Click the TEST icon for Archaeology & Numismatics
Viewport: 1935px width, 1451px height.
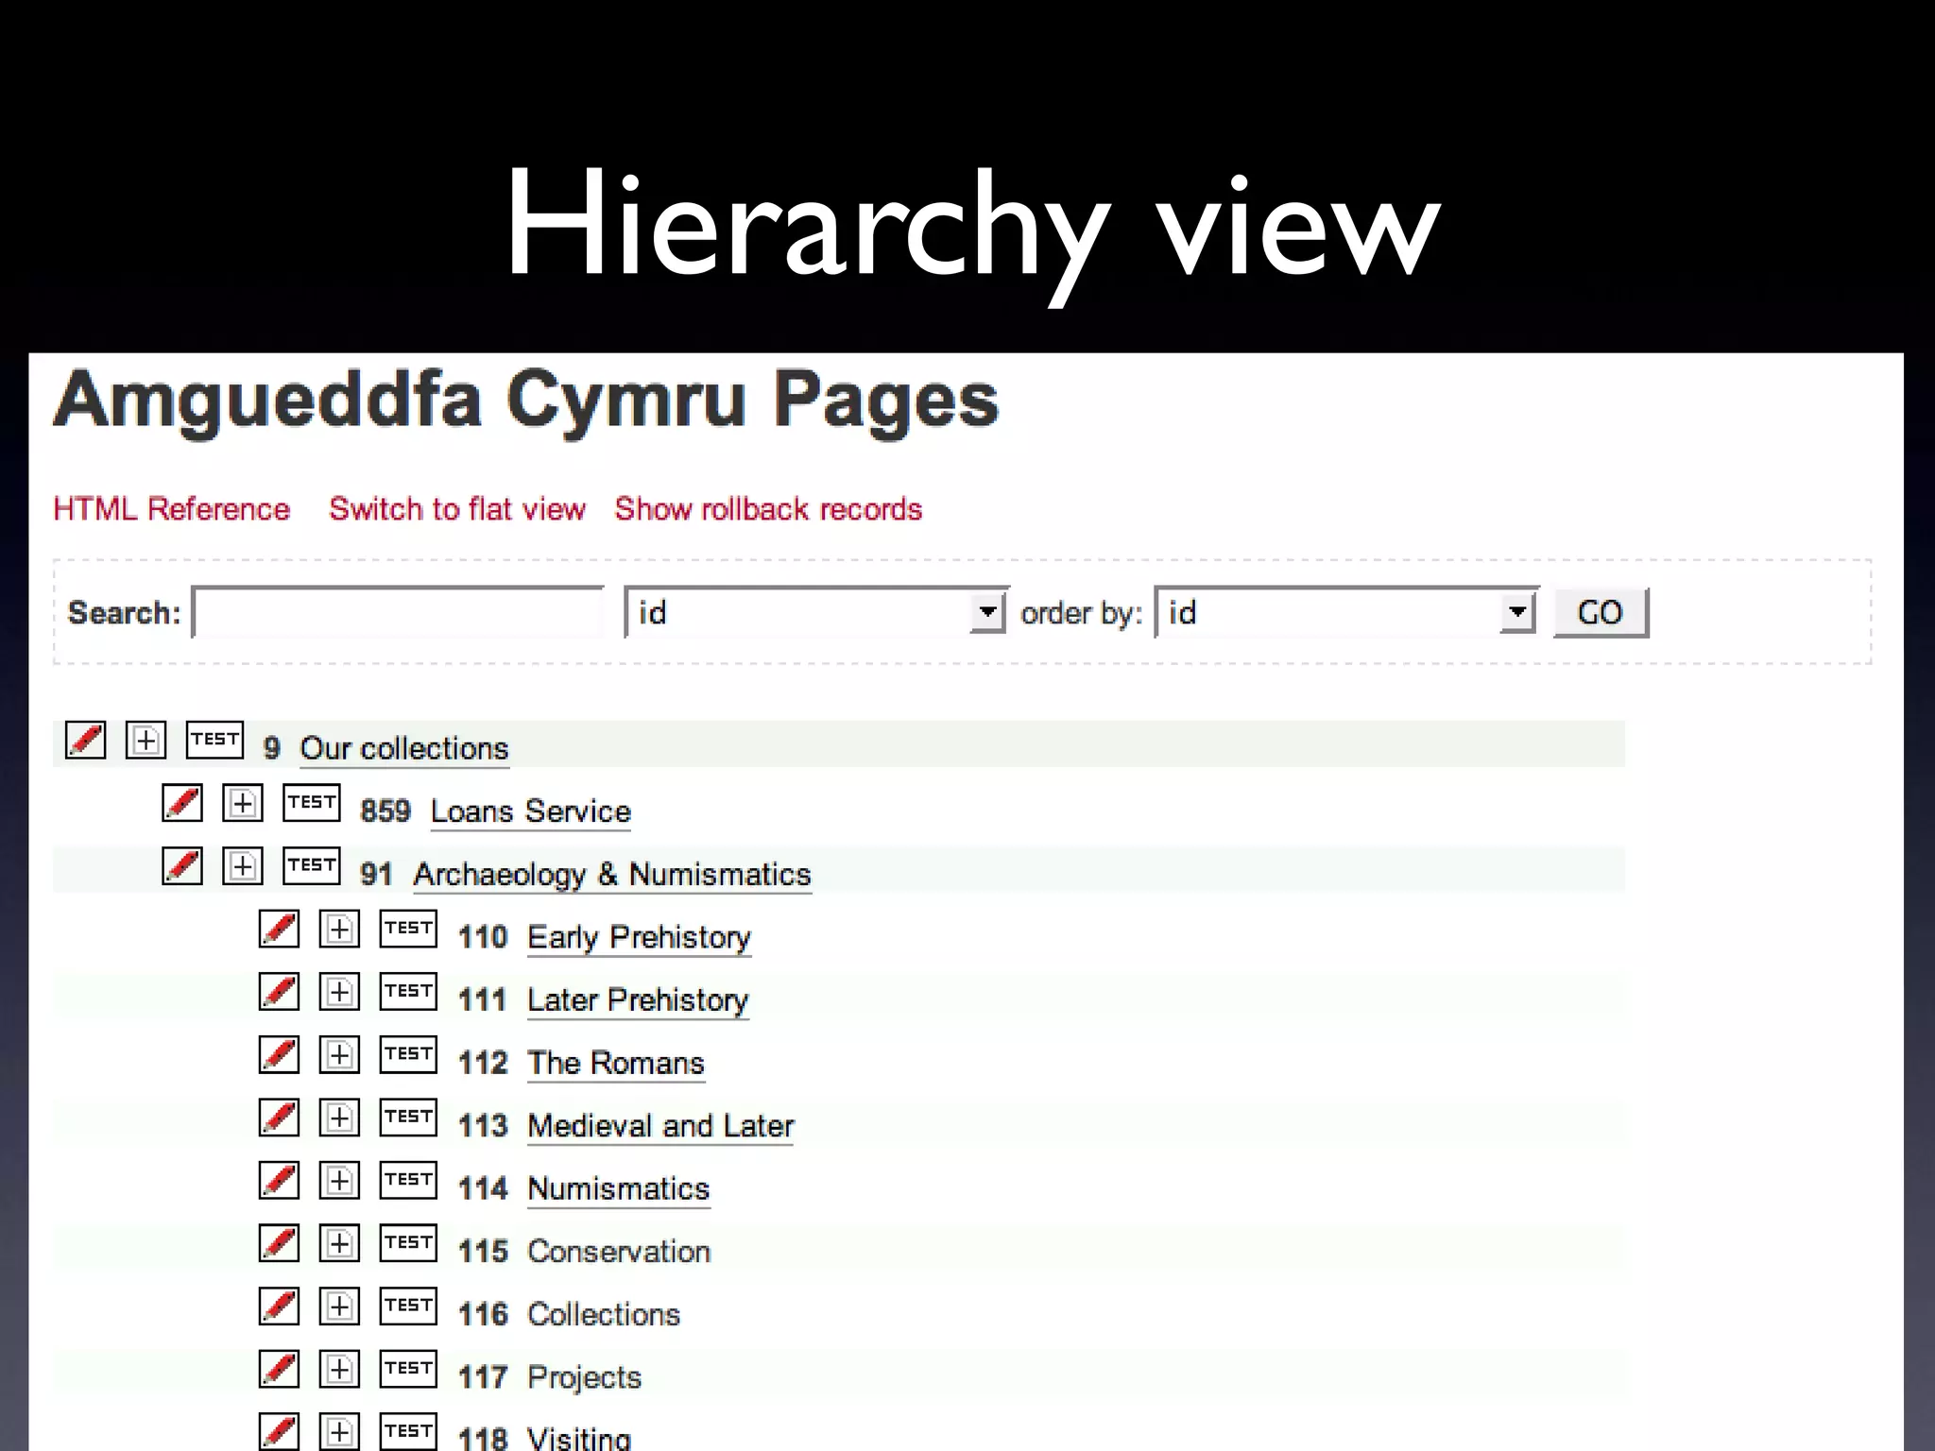click(312, 866)
